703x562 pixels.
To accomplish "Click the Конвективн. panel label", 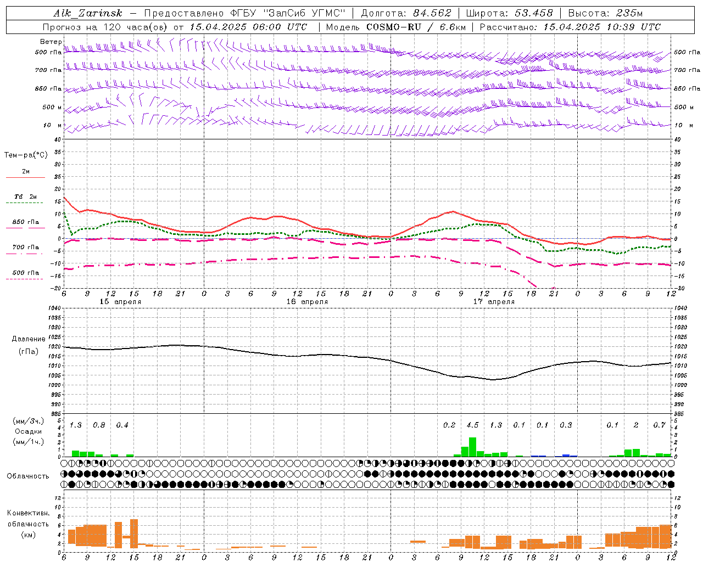I will [28, 513].
